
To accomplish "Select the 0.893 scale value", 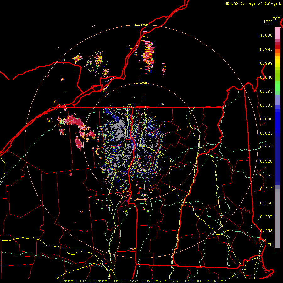I will click(x=266, y=63).
